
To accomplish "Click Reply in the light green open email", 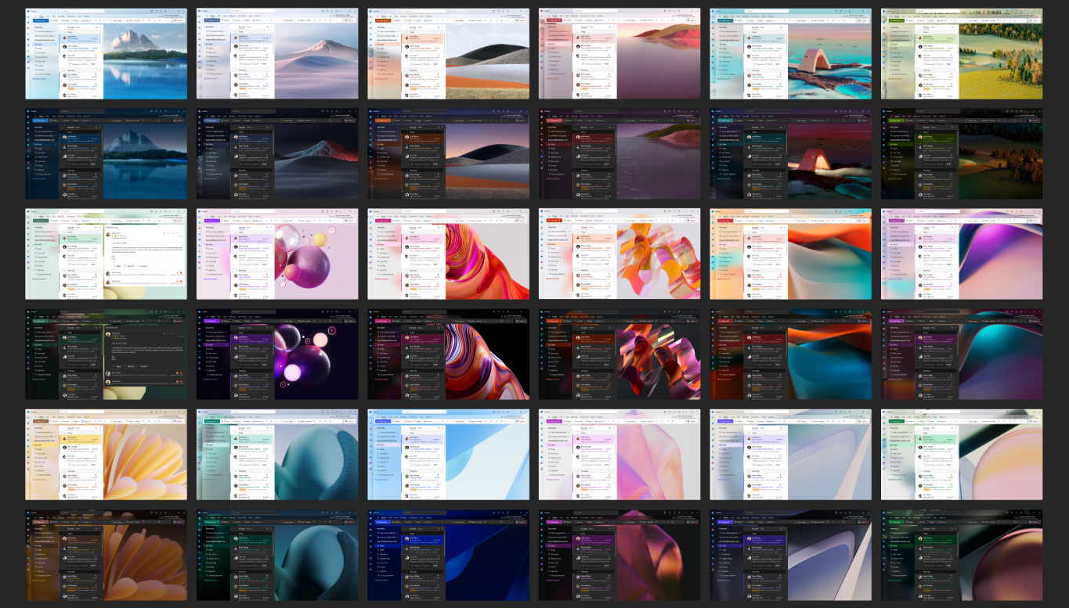I will [119, 266].
